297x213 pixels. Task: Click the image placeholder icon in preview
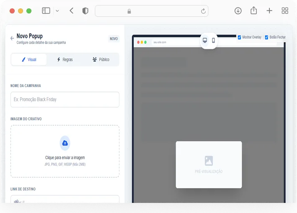[x=209, y=161]
